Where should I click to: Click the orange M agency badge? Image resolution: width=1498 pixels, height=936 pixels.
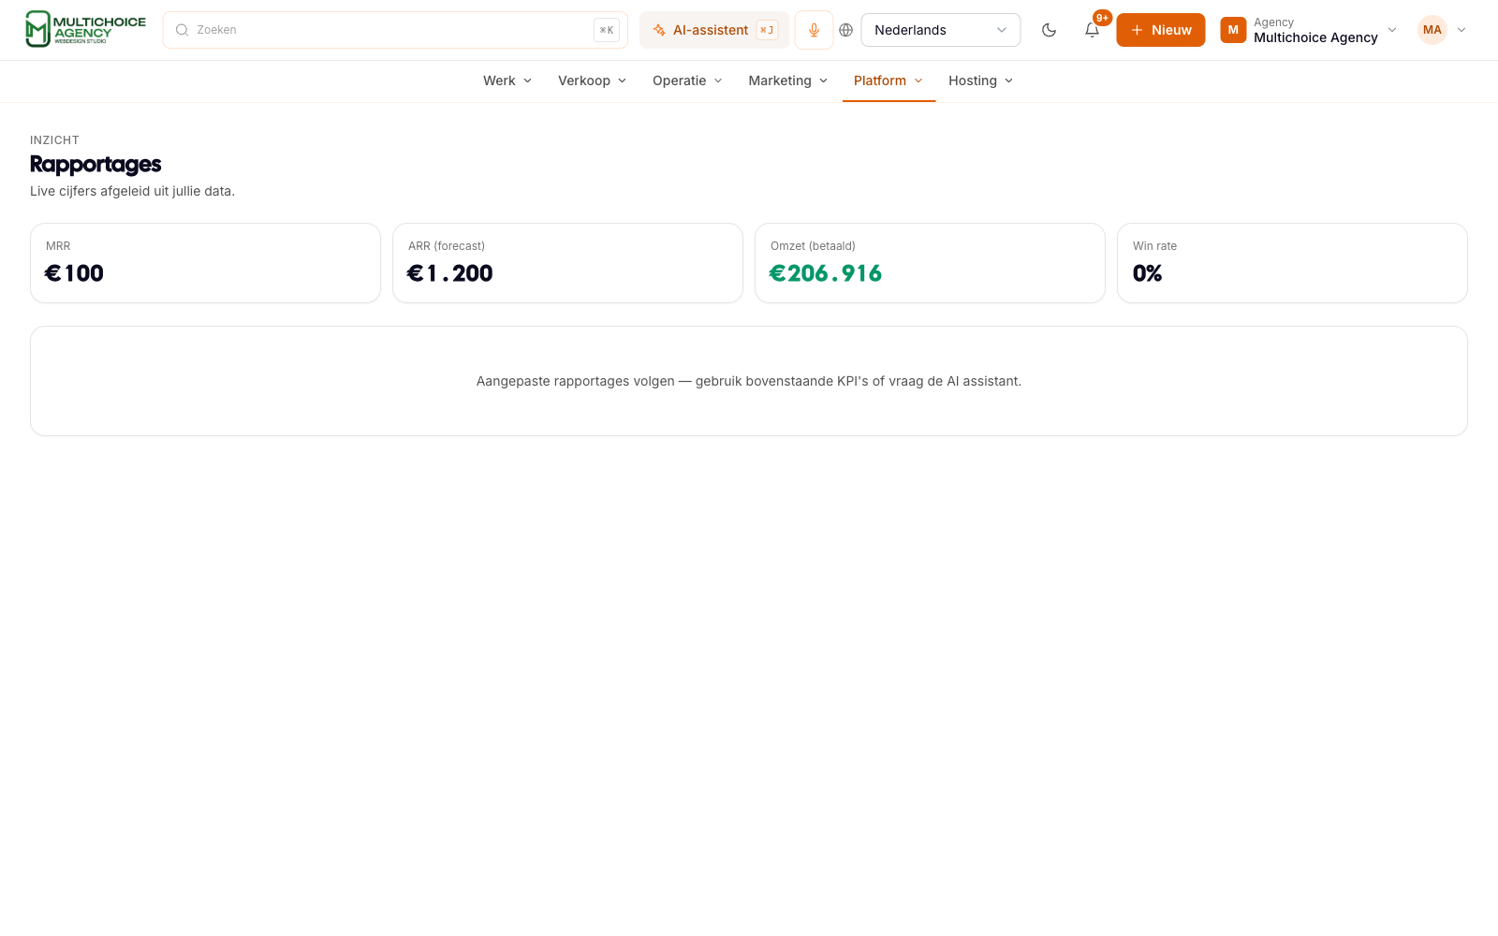point(1233,30)
